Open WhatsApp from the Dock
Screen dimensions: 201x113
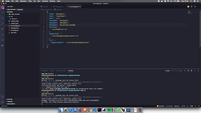click(x=119, y=110)
